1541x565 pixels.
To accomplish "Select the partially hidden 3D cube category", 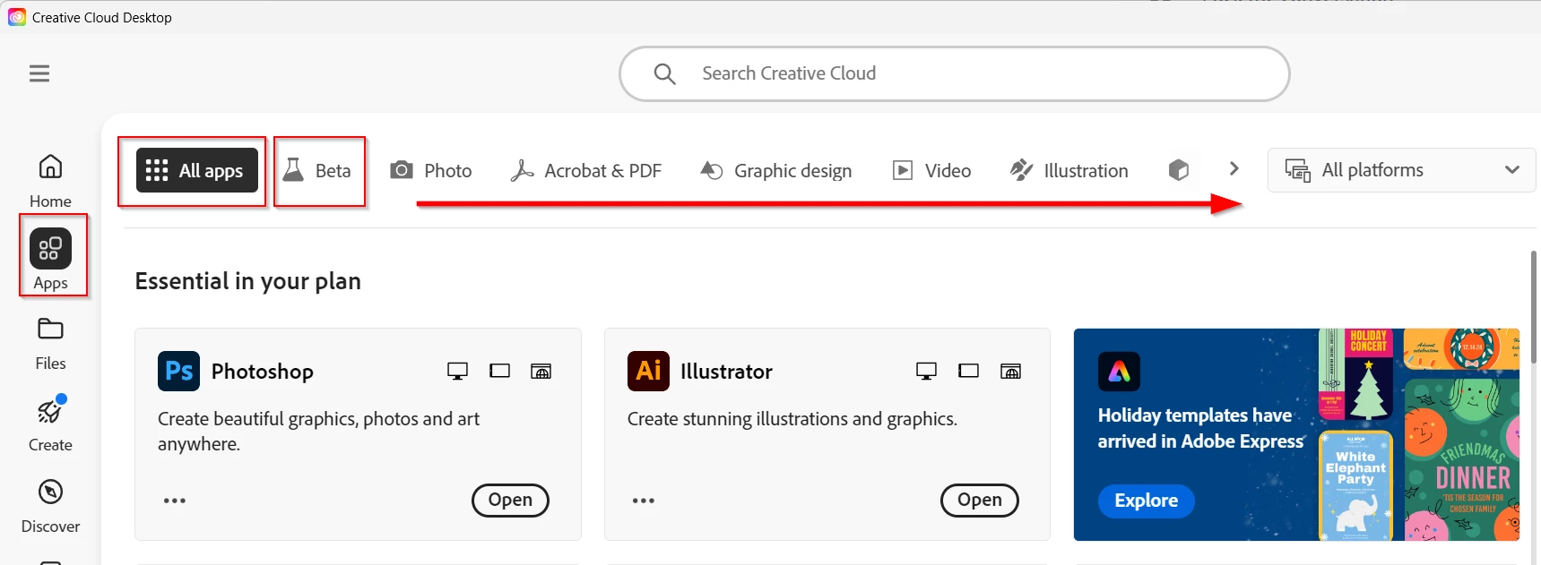I will 1179,170.
